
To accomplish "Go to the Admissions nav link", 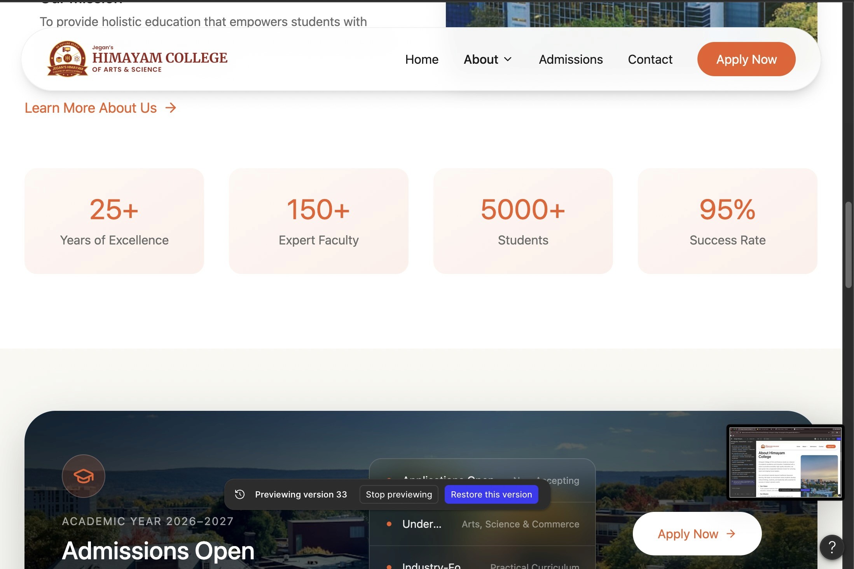I will pos(571,59).
